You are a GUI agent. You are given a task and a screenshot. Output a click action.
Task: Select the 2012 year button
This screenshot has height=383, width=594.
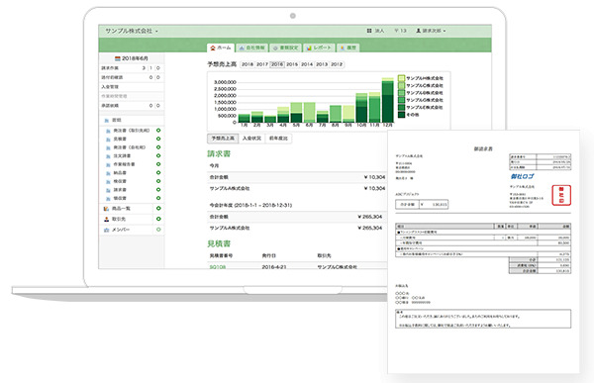coord(337,64)
